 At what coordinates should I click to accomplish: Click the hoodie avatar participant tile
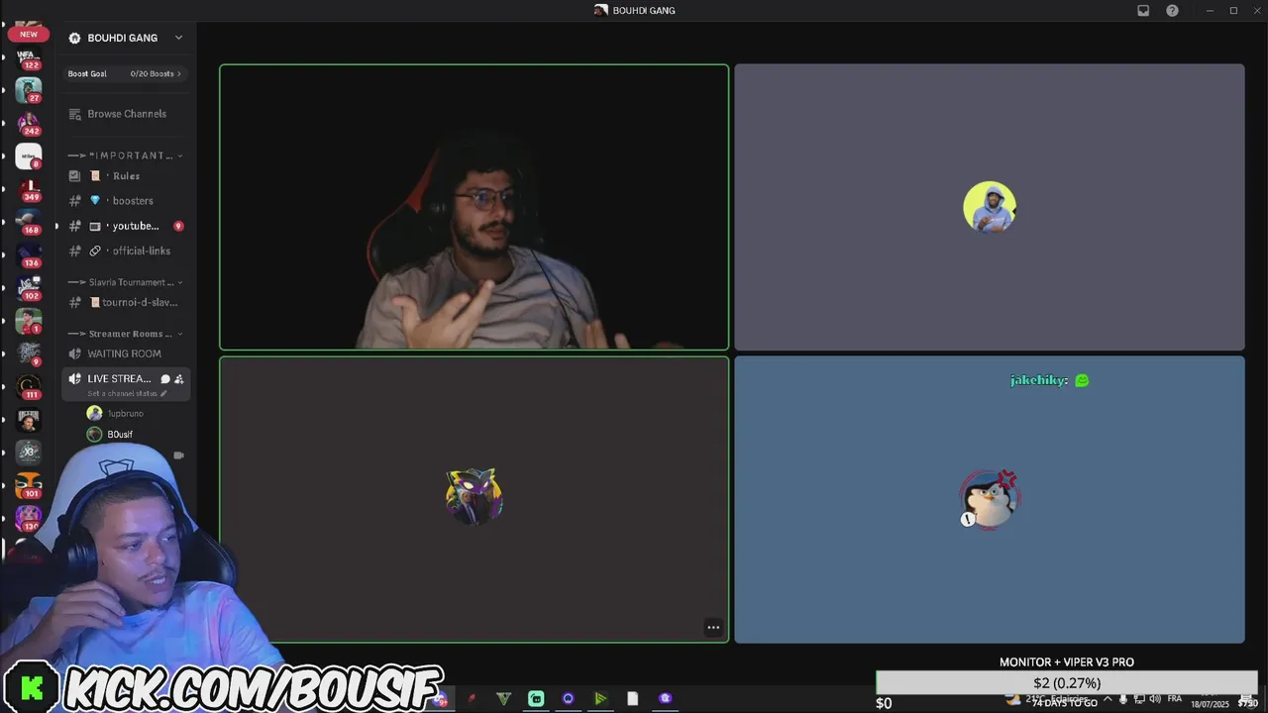(x=989, y=207)
